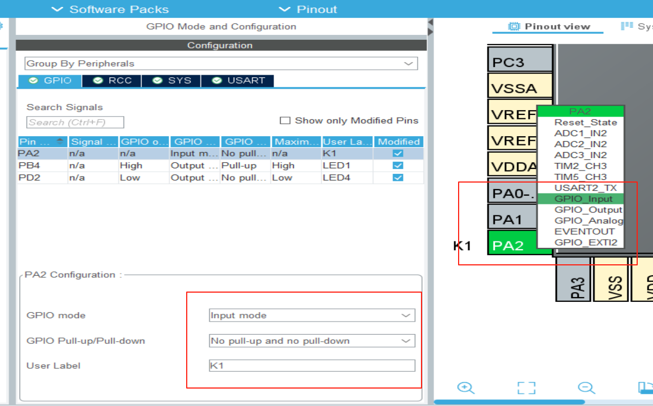
Task: Open the Pinout menu in header
Action: point(308,9)
